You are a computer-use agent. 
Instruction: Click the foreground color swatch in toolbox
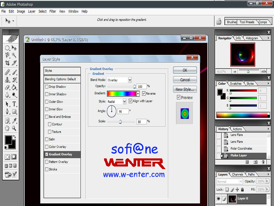[x=8, y=139]
